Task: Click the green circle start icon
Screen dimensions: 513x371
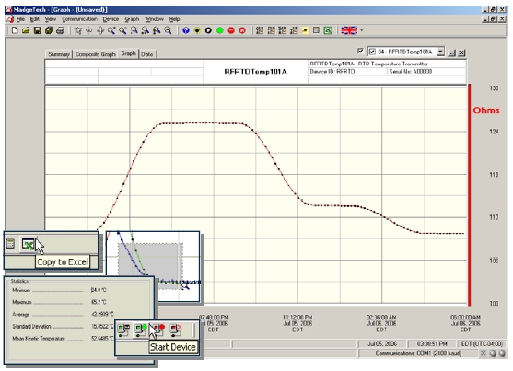Action: [220, 30]
